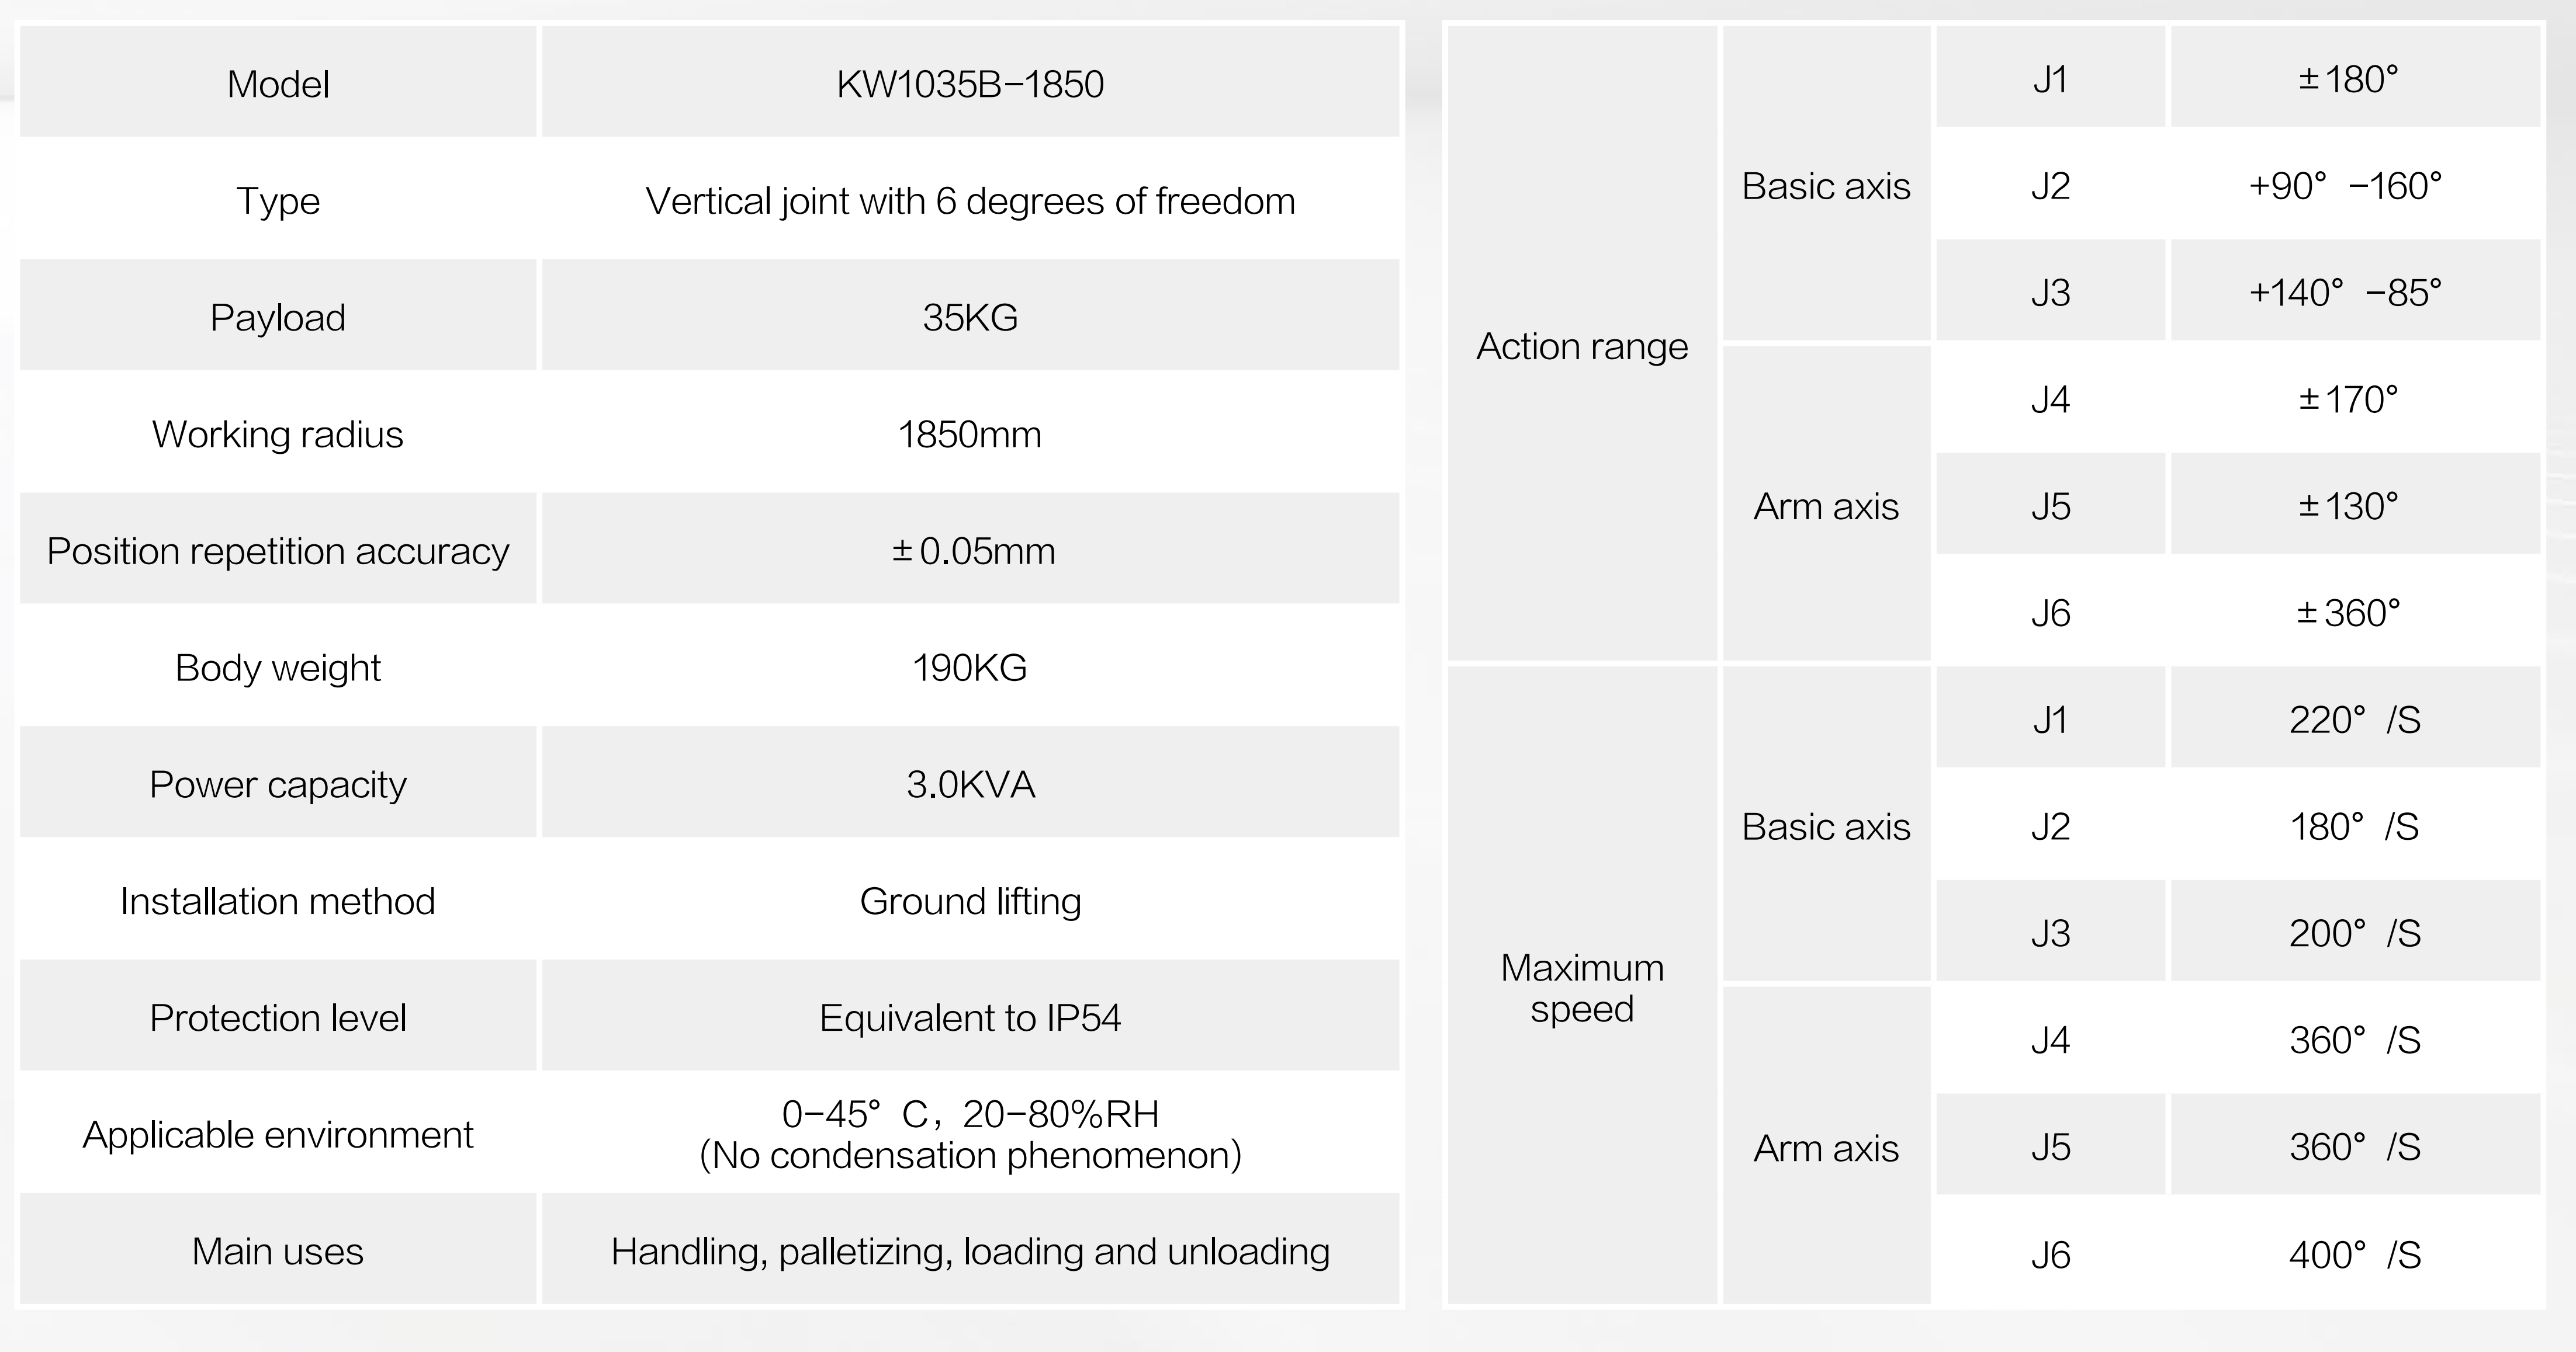Select the Equivalent to IP54 cell
2576x1352 pixels.
click(x=970, y=1016)
